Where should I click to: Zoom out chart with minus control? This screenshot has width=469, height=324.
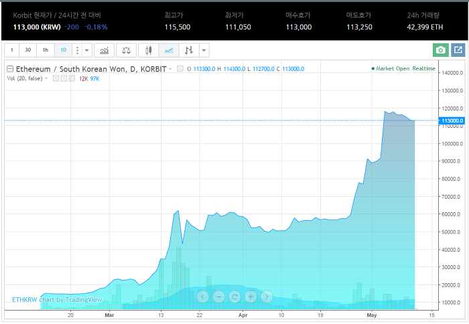pos(218,297)
